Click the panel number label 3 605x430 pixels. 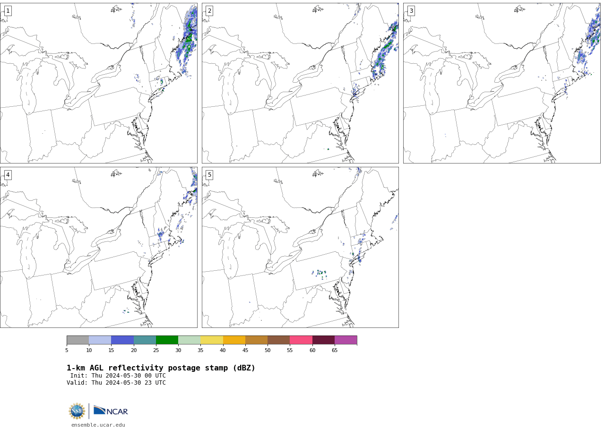coord(411,11)
